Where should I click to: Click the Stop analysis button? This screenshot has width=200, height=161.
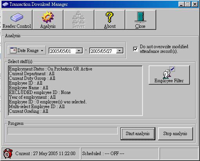pos(175,134)
